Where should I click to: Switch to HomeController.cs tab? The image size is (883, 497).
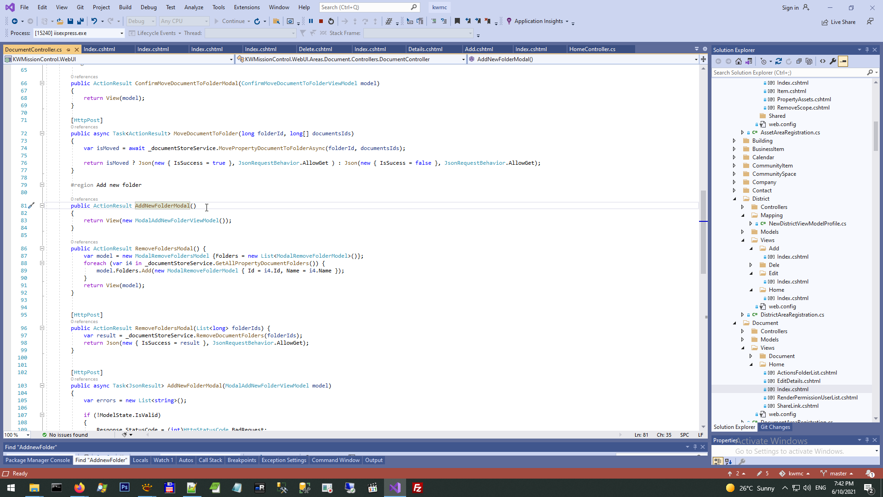point(592,49)
